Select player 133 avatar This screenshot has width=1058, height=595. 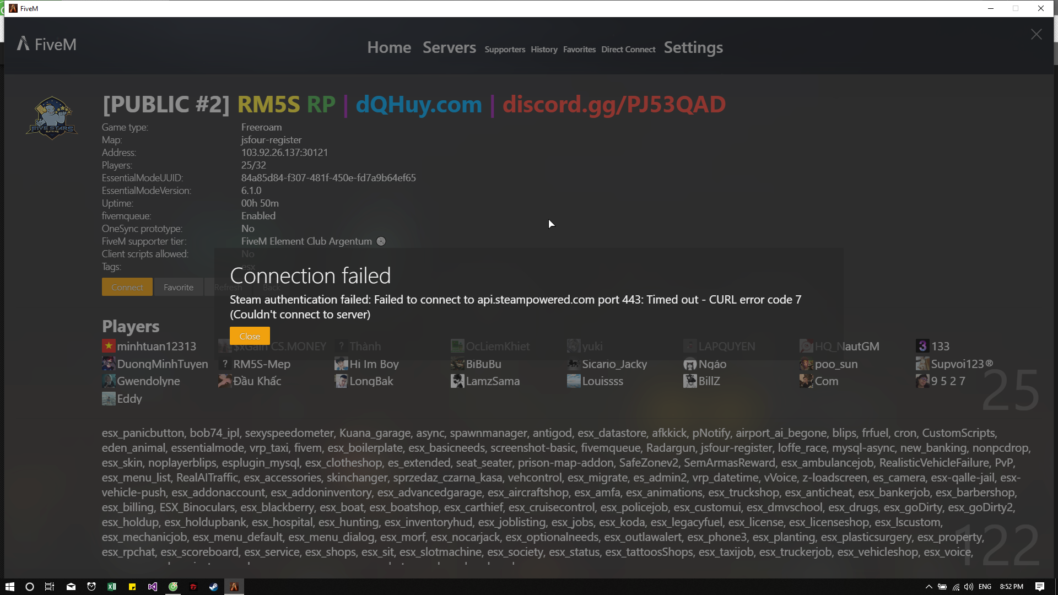(922, 346)
